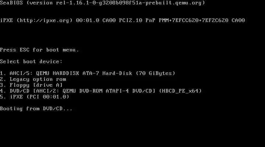The width and height of the screenshot is (265, 147).
Task: Choose the iPXE PCI 00:01.0 boot entry
Action: click(x=35, y=97)
